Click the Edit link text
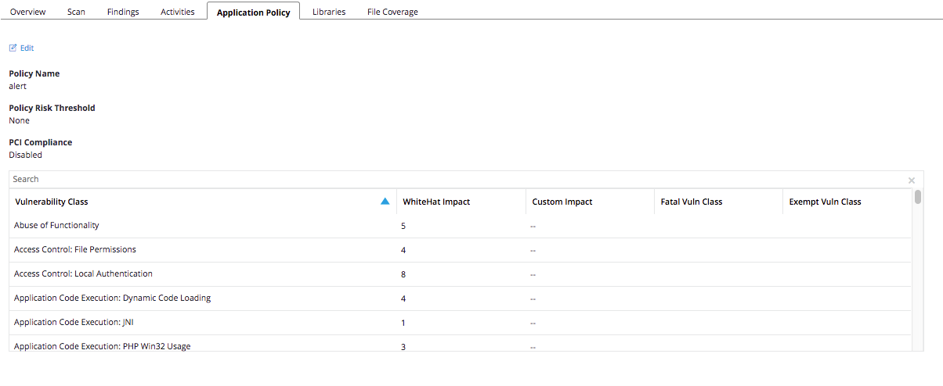The height and width of the screenshot is (386, 943). 27,48
